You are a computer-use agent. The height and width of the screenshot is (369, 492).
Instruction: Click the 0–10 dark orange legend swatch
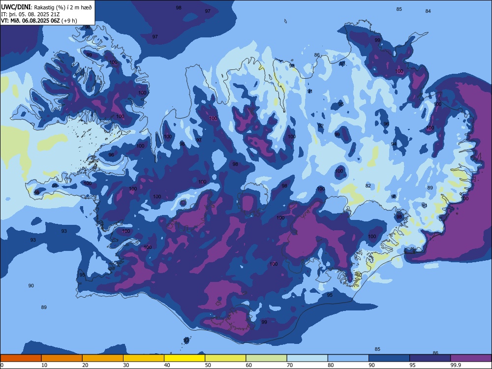click(x=21, y=358)
